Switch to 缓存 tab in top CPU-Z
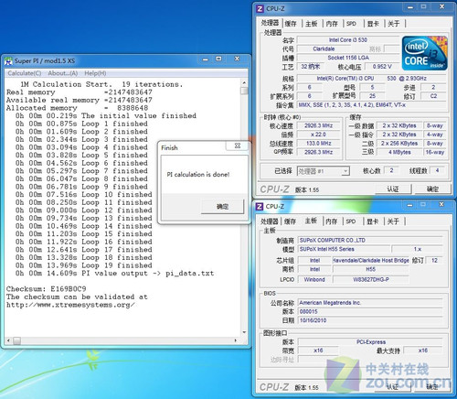The image size is (457, 399). point(291,24)
